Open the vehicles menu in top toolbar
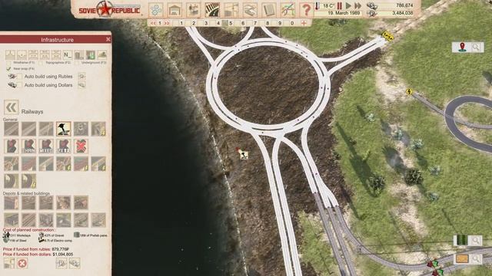This screenshot has width=492, height=276. coord(193,10)
